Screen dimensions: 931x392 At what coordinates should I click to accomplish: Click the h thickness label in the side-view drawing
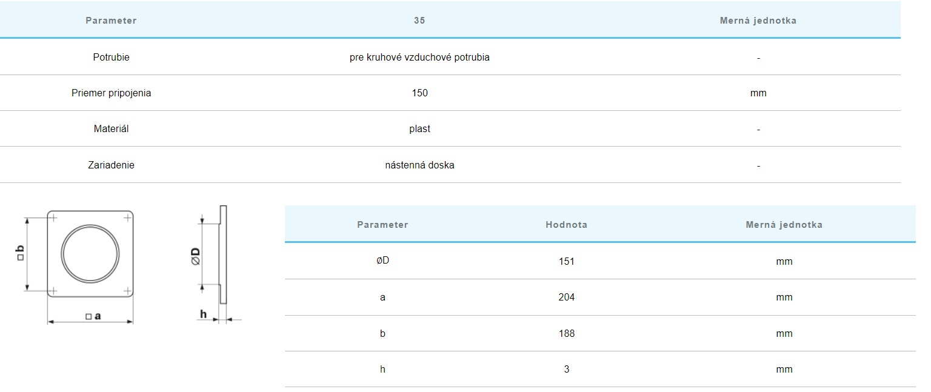(203, 314)
